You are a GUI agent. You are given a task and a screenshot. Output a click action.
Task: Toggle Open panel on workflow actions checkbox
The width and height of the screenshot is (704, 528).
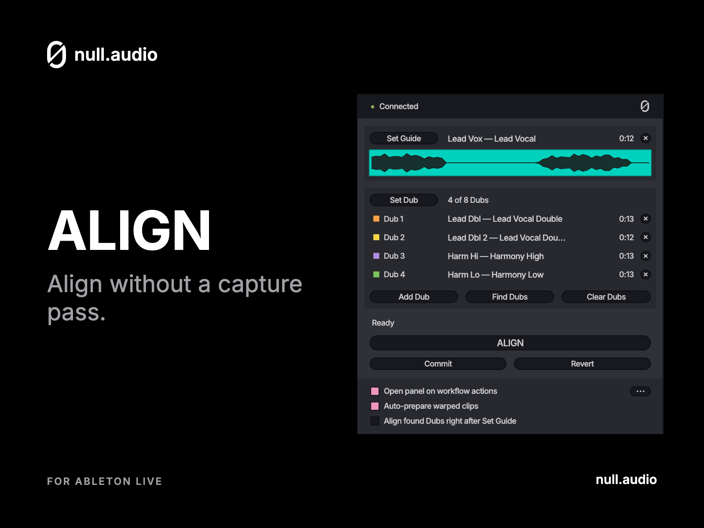pos(375,391)
